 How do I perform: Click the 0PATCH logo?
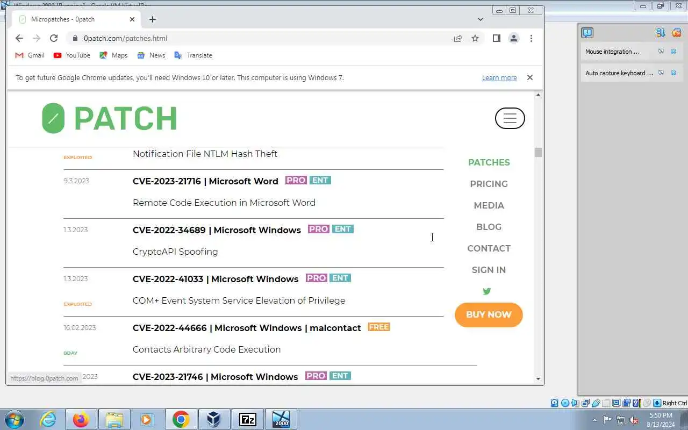point(110,118)
